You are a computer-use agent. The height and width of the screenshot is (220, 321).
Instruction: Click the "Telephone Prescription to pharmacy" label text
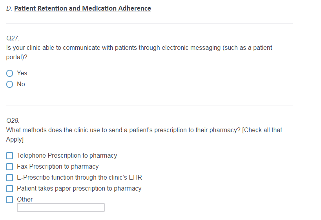tap(67, 156)
